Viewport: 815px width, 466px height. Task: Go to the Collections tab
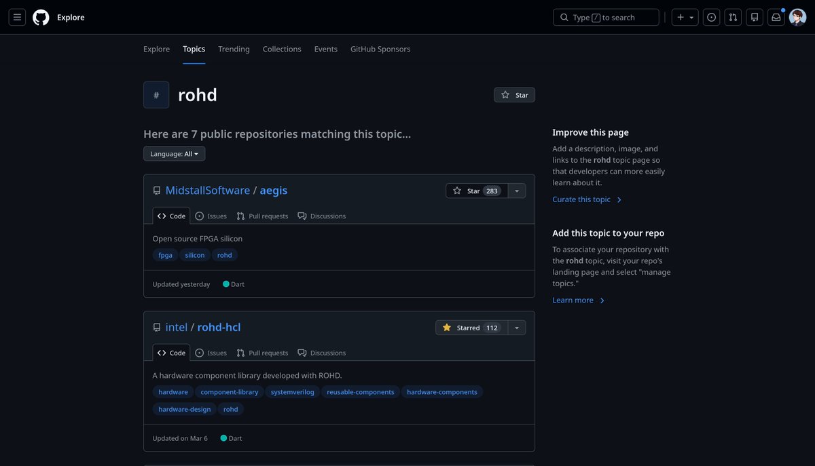point(282,49)
